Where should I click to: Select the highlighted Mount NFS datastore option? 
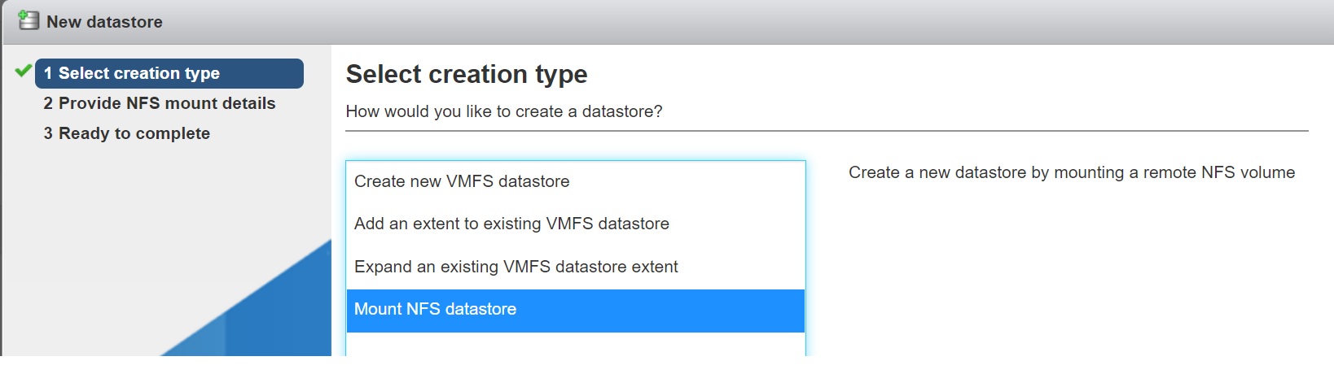[435, 310]
